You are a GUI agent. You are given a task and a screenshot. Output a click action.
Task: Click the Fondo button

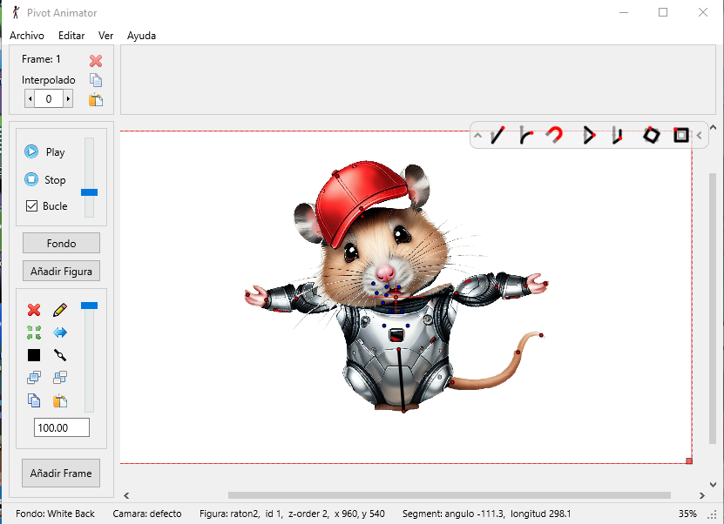61,243
